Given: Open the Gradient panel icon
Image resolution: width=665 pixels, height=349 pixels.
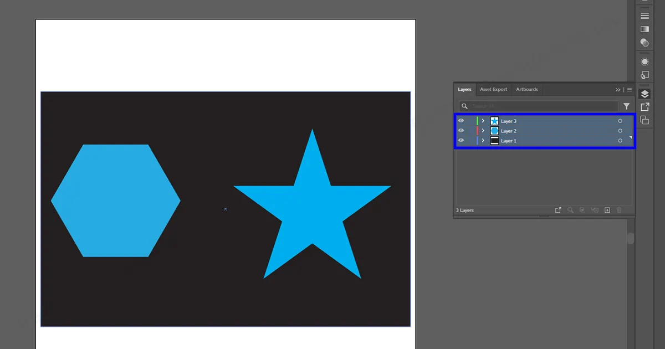Looking at the screenshot, I should coord(644,29).
